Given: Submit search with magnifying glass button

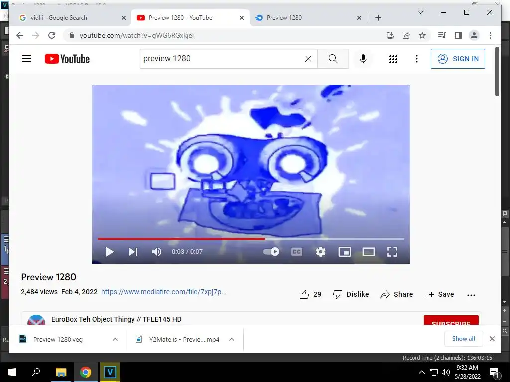Looking at the screenshot, I should click(333, 59).
